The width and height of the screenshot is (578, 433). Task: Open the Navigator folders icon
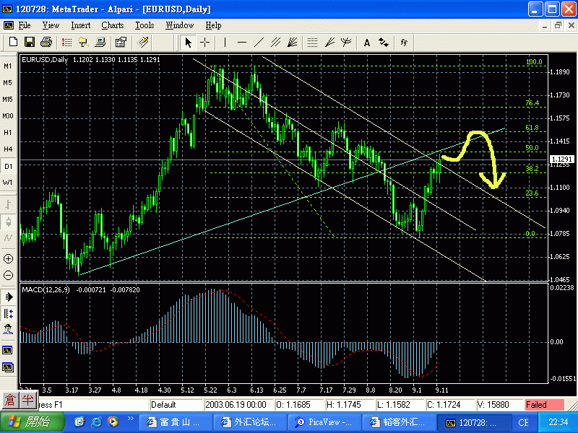click(x=83, y=43)
